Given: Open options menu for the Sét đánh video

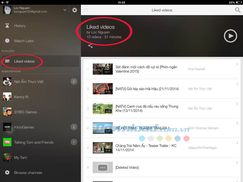Looking at the screenshot, I should pyautogui.click(x=237, y=64).
